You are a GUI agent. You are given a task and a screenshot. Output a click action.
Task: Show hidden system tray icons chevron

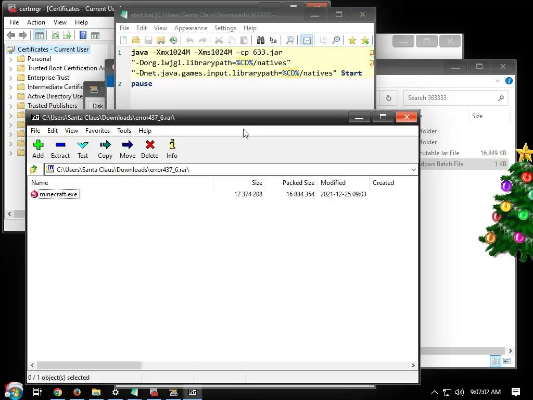435,392
